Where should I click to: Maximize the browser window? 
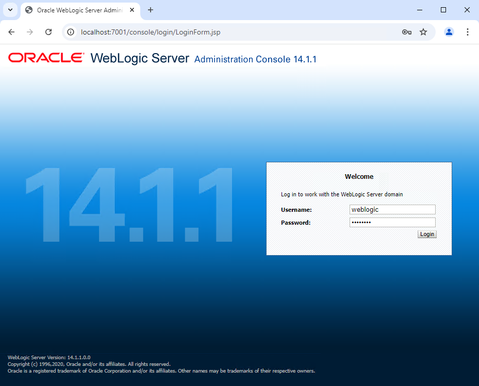click(443, 10)
